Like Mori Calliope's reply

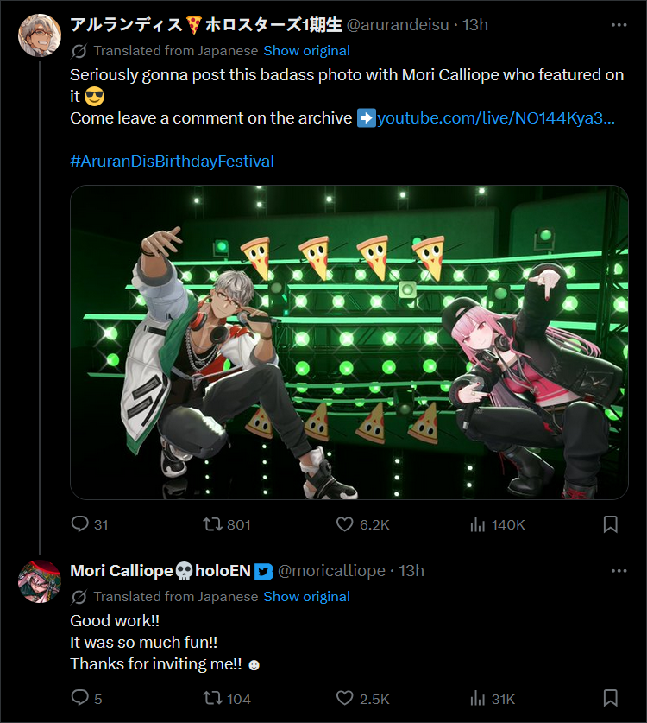(x=345, y=698)
